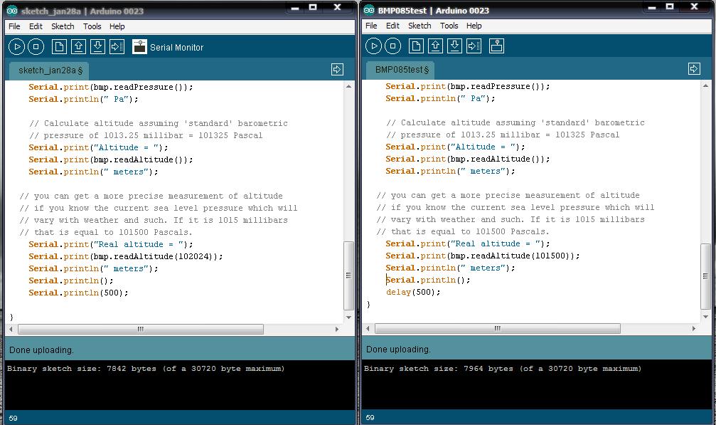
Task: Click scroll left arrow in sketch_jan28a editor
Action: click(x=11, y=329)
